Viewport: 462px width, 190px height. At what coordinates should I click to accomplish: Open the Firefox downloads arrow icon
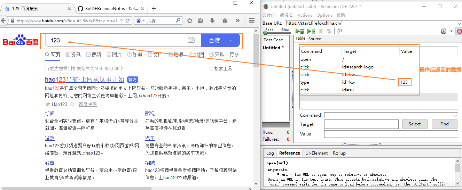[212, 20]
